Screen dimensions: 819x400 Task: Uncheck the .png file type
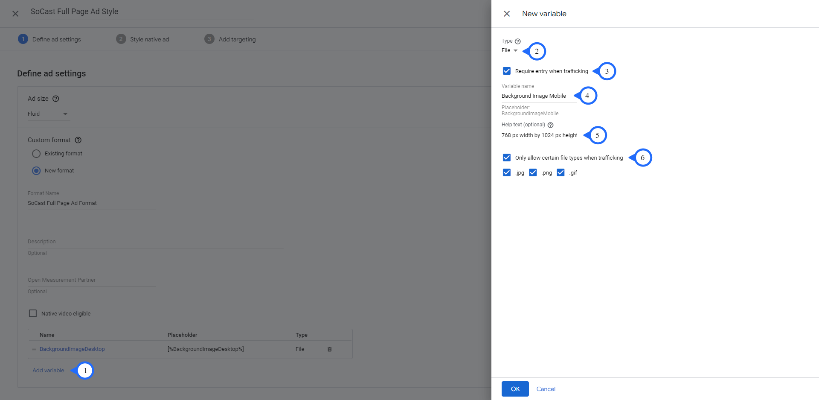533,172
